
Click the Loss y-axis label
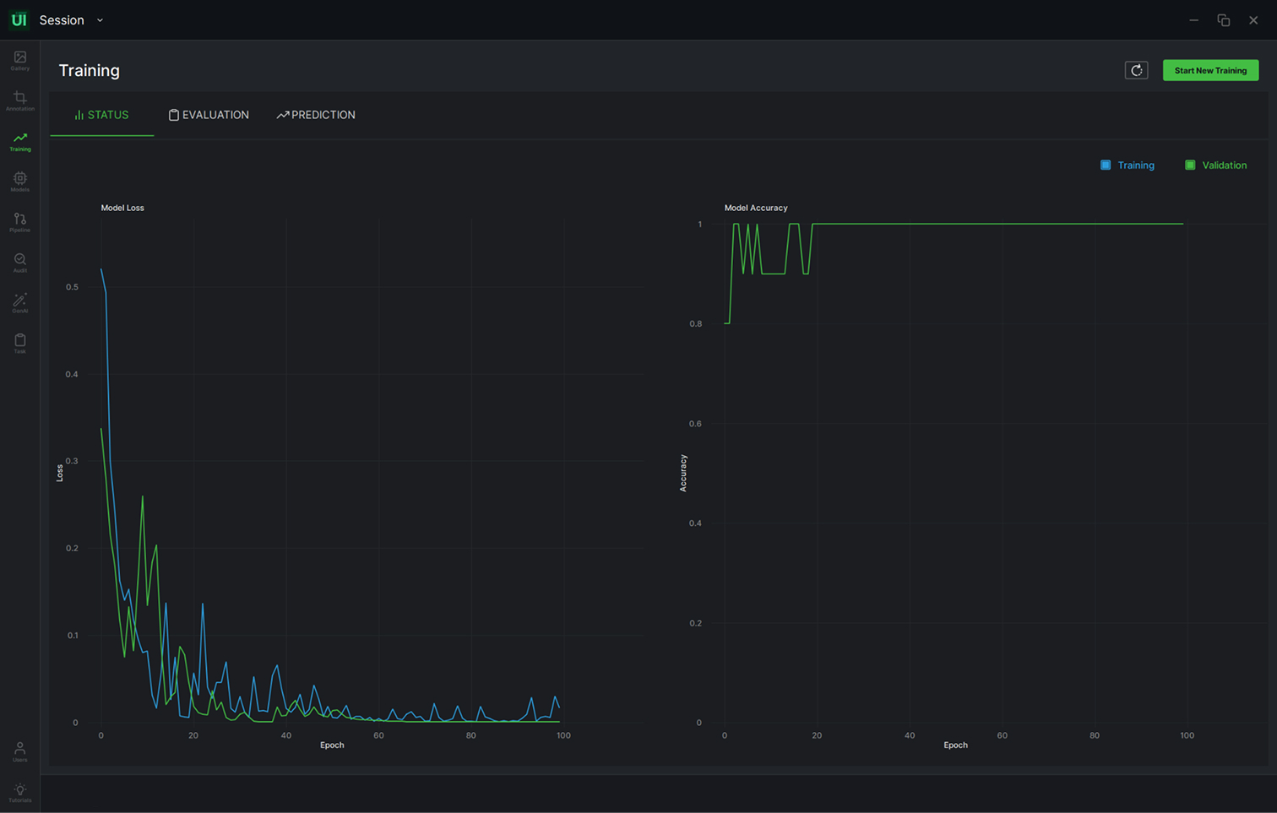[60, 473]
